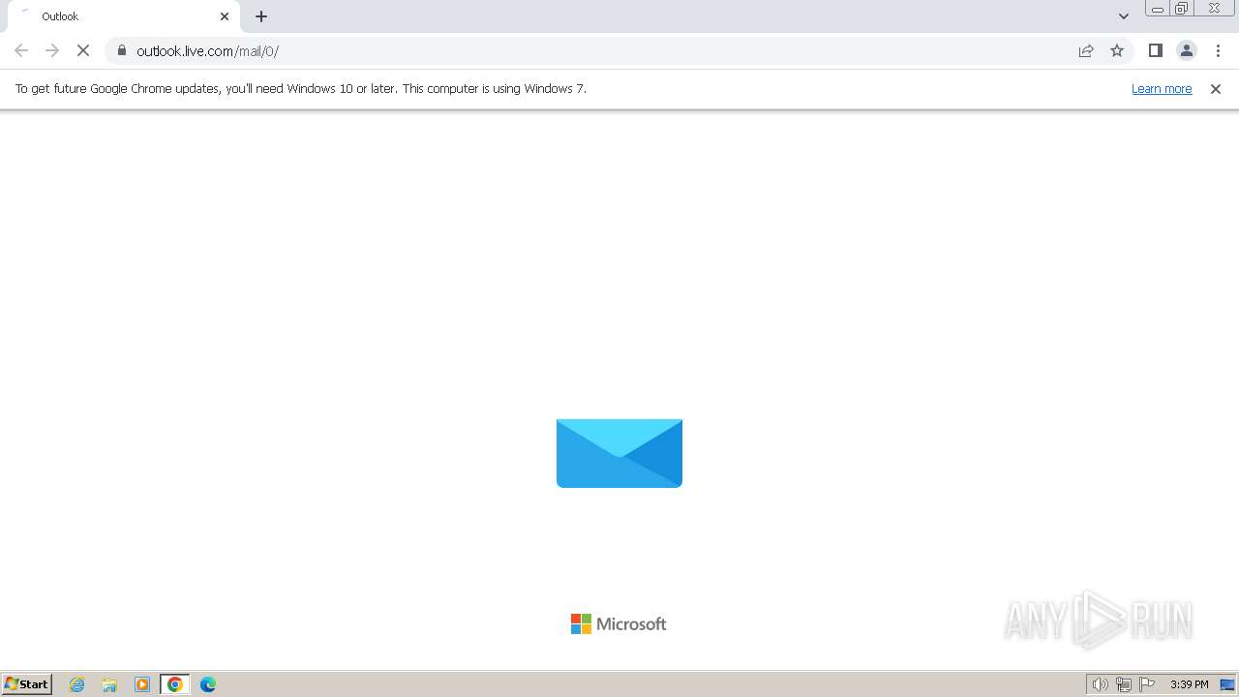Image resolution: width=1239 pixels, height=697 pixels.
Task: Dismiss the Chrome update notice
Action: click(x=1216, y=89)
